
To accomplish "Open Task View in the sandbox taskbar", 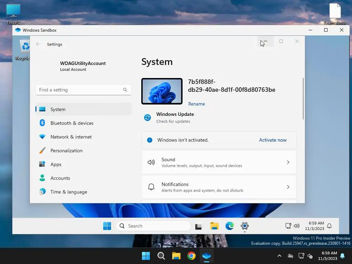I will pos(198,226).
